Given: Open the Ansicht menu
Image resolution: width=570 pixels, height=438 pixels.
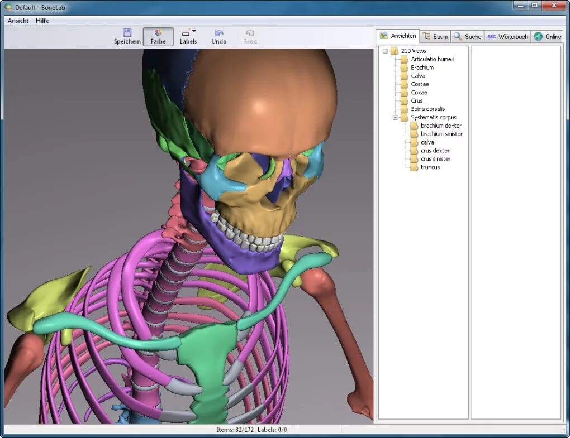Looking at the screenshot, I should pyautogui.click(x=18, y=21).
